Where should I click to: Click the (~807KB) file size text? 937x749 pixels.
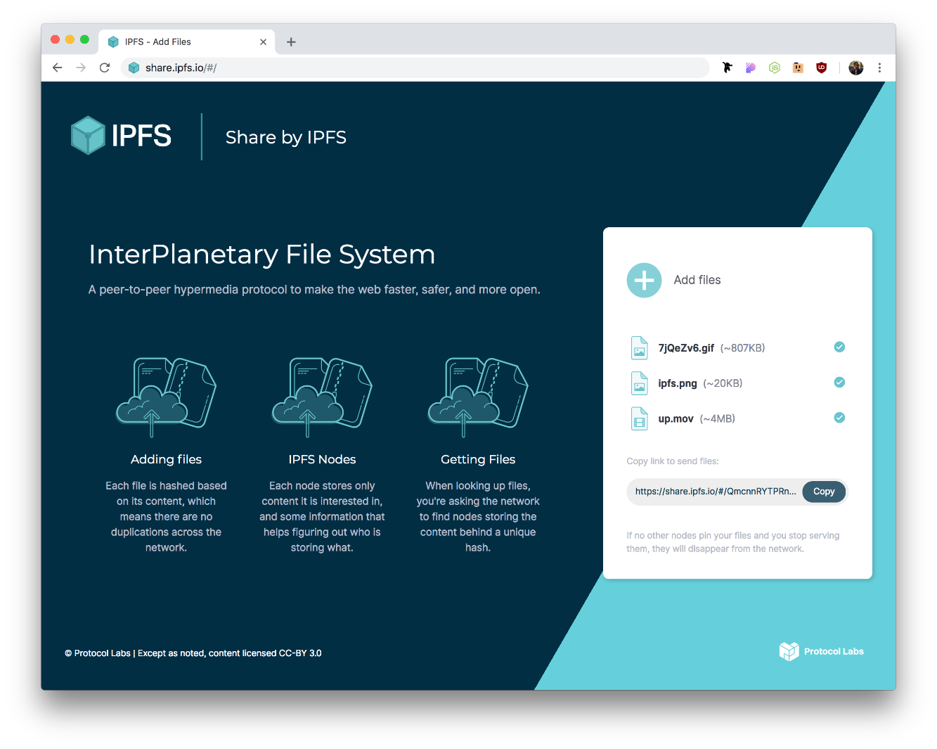[x=743, y=348]
